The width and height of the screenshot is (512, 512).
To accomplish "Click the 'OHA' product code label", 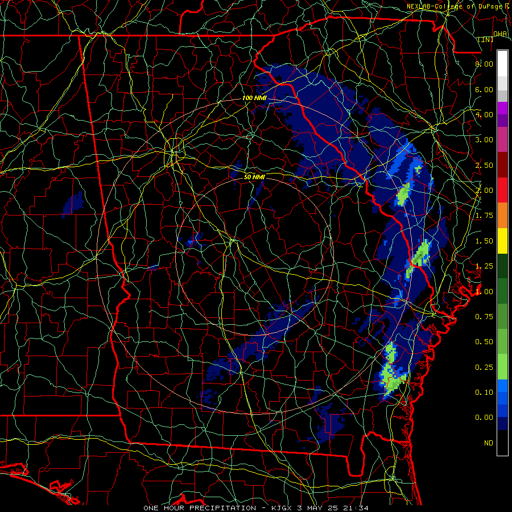I will pos(500,34).
